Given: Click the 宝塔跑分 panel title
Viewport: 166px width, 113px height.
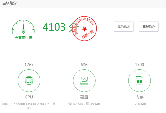Looking at the screenshot, I should tap(10, 4).
